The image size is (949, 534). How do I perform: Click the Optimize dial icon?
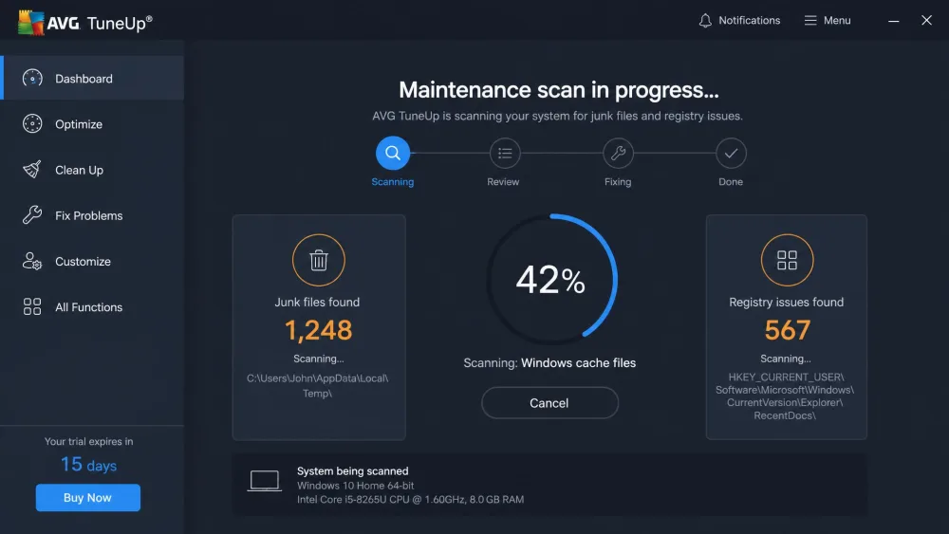coord(32,124)
